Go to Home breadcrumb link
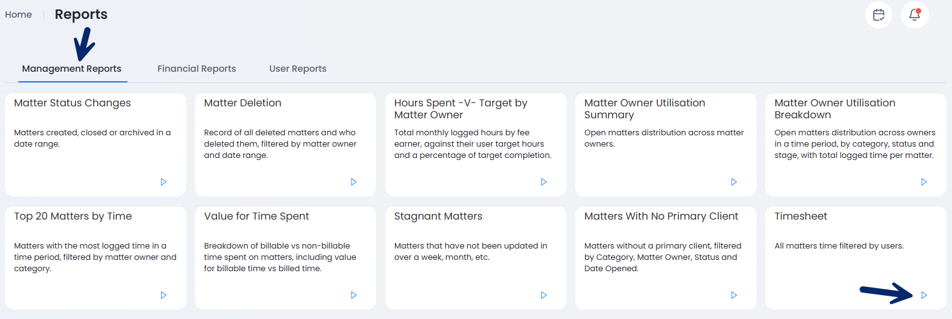This screenshot has height=319, width=952. click(18, 14)
